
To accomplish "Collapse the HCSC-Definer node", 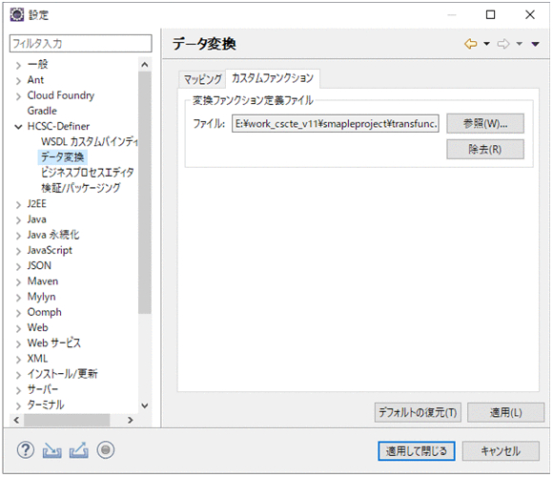I will (x=18, y=127).
